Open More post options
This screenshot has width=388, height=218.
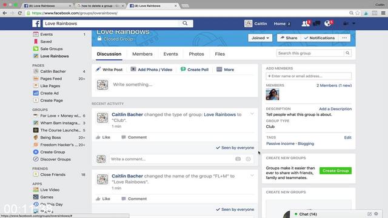225,70
